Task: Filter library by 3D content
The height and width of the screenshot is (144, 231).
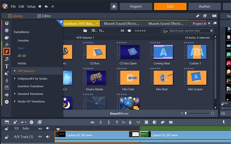Action: pyautogui.click(x=122, y=31)
